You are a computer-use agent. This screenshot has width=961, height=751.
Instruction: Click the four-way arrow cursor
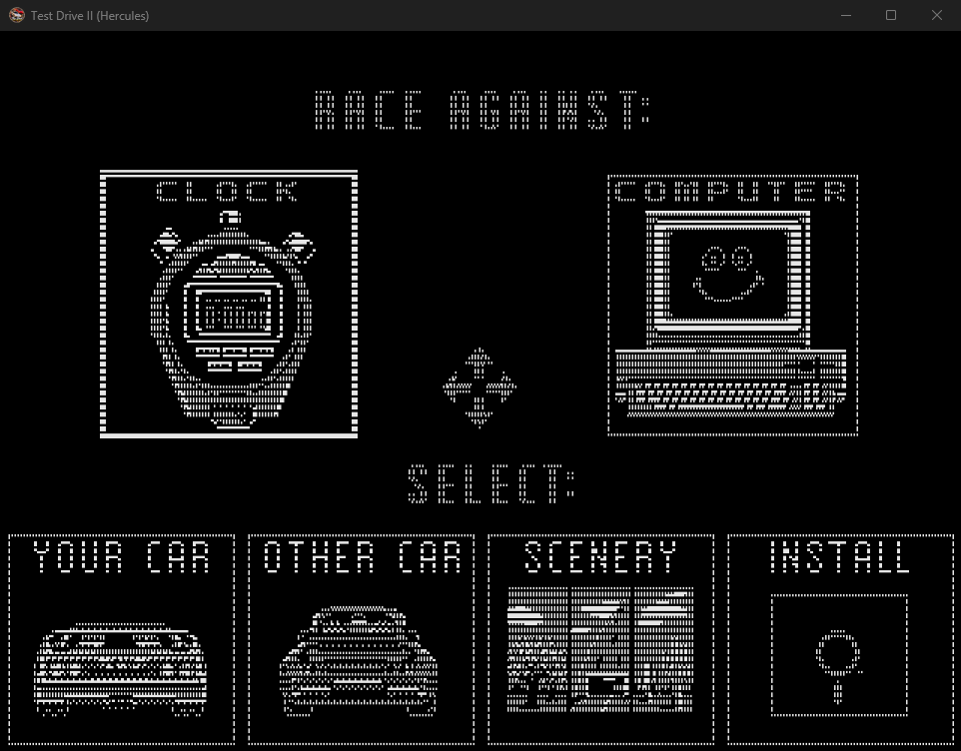pyautogui.click(x=480, y=387)
